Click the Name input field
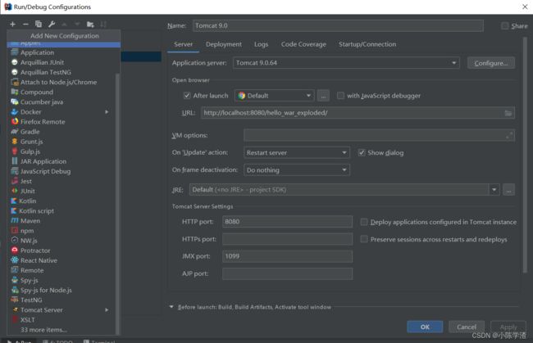This screenshot has height=343, width=533. click(x=338, y=25)
